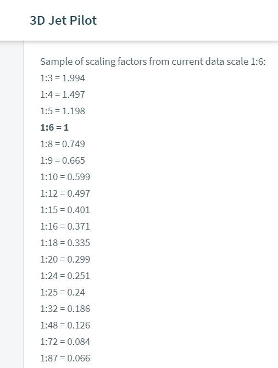Click the 1:12 = 0.497 entry
The height and width of the screenshot is (368, 278).
click(65, 193)
